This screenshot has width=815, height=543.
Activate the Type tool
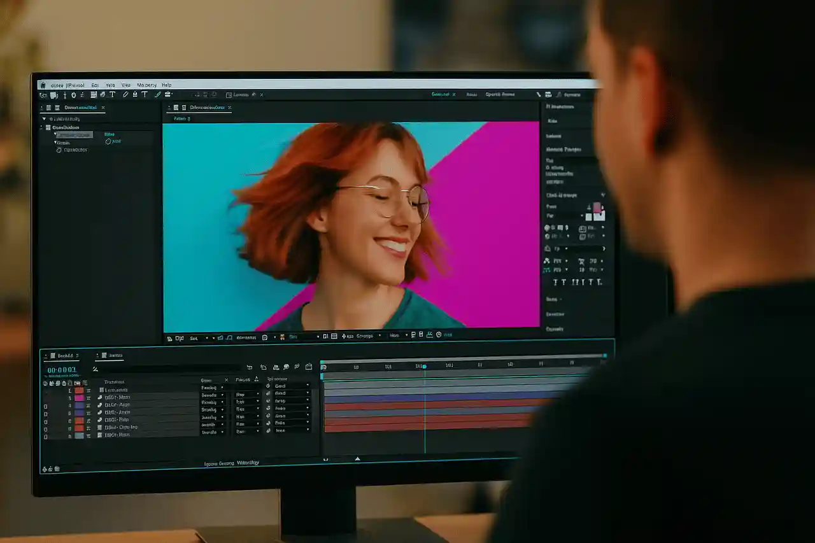113,94
